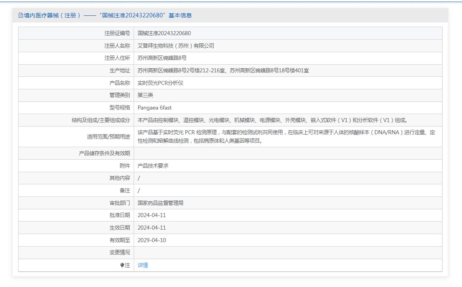Image resolution: width=462 pixels, height=287 pixels.
Task: Select registrant name 艾普拜生物科技（苏州）有限公司
Action: click(176, 46)
